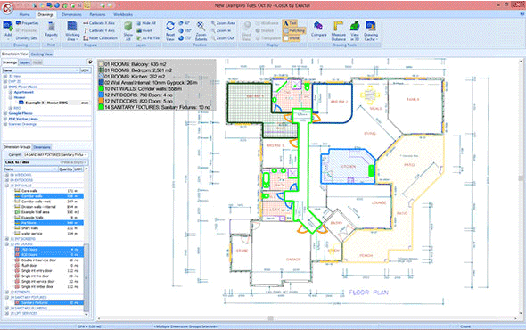This screenshot has height=330, width=526.
Task: Expand Scanned Drawings tree node
Action: [5, 124]
